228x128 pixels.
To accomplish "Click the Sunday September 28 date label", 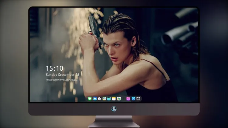I will point(63,75).
